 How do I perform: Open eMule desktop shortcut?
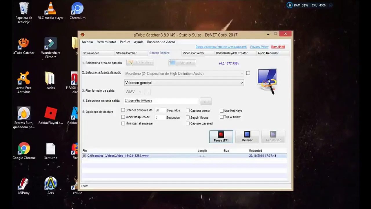77,186
